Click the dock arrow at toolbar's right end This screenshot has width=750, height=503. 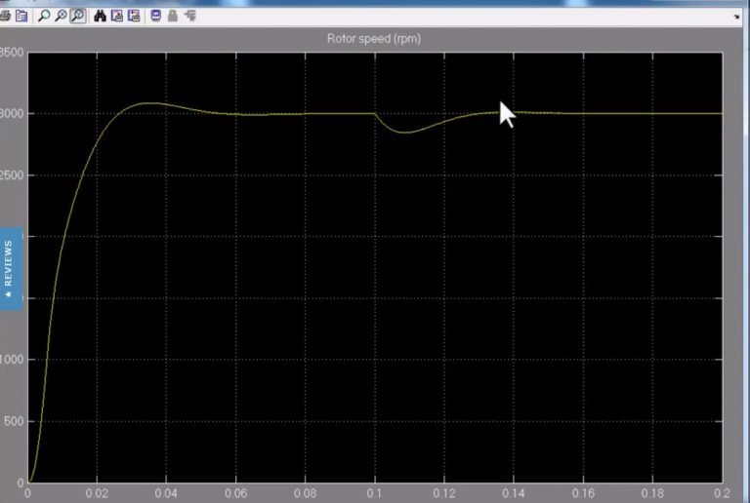[736, 17]
